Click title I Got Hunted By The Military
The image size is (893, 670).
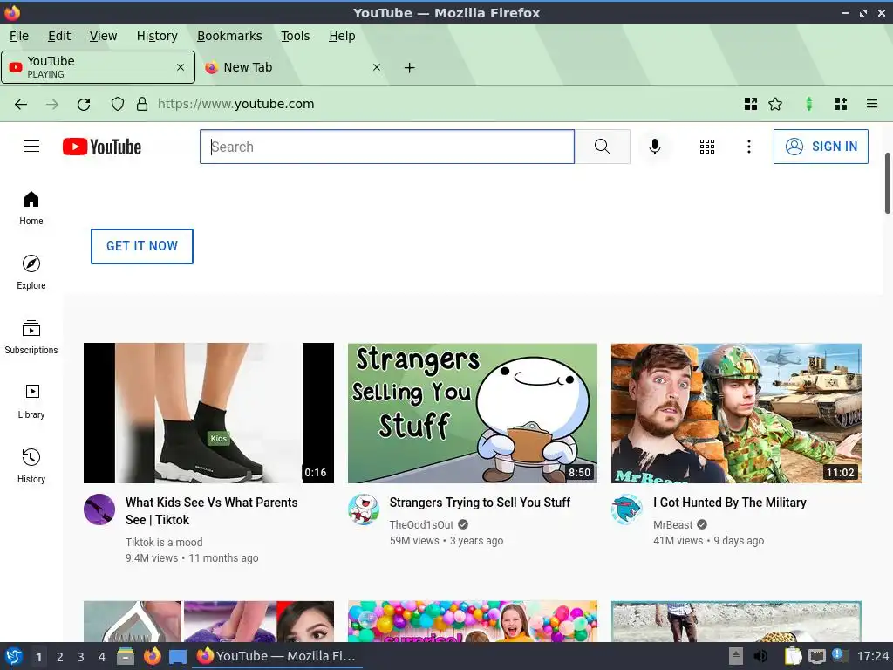coord(730,502)
